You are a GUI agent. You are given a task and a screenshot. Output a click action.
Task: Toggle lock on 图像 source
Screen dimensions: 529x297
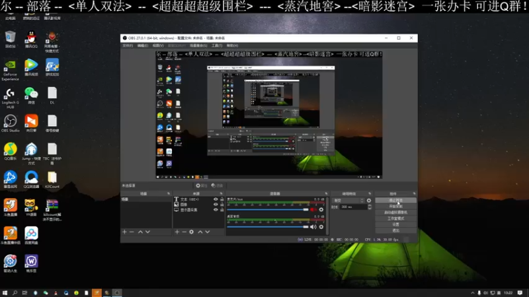pyautogui.click(x=222, y=205)
